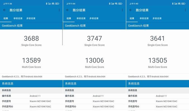The image size is (189, 111).
Task: Click the time 上午11:44 in status bar
Action: (71, 4)
